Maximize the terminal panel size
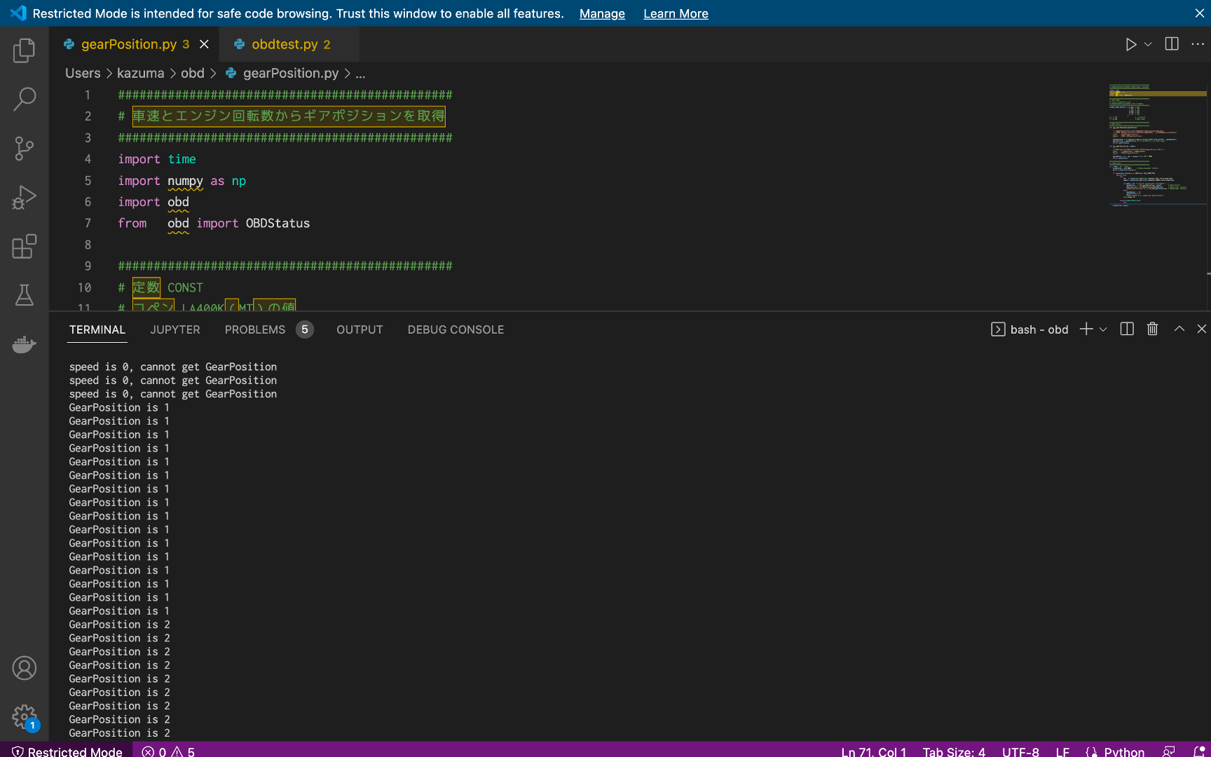 [x=1179, y=329]
